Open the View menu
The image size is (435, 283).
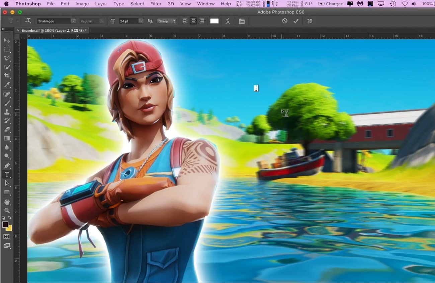(x=185, y=4)
